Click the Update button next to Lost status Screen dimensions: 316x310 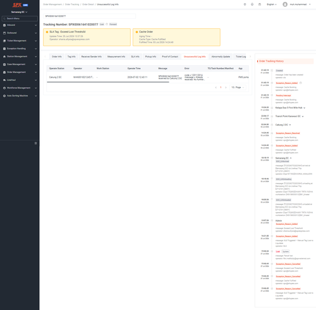click(286, 251)
